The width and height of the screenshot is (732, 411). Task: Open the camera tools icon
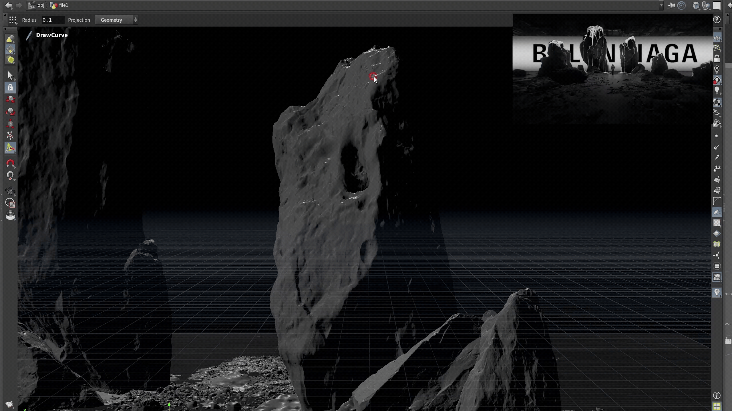[10, 191]
